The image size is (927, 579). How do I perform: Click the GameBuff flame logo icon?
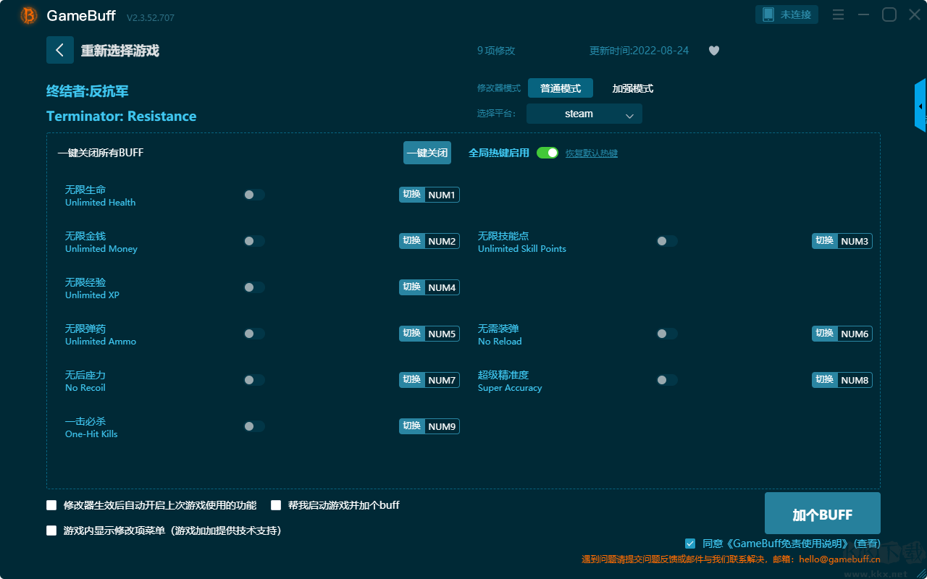[x=28, y=15]
